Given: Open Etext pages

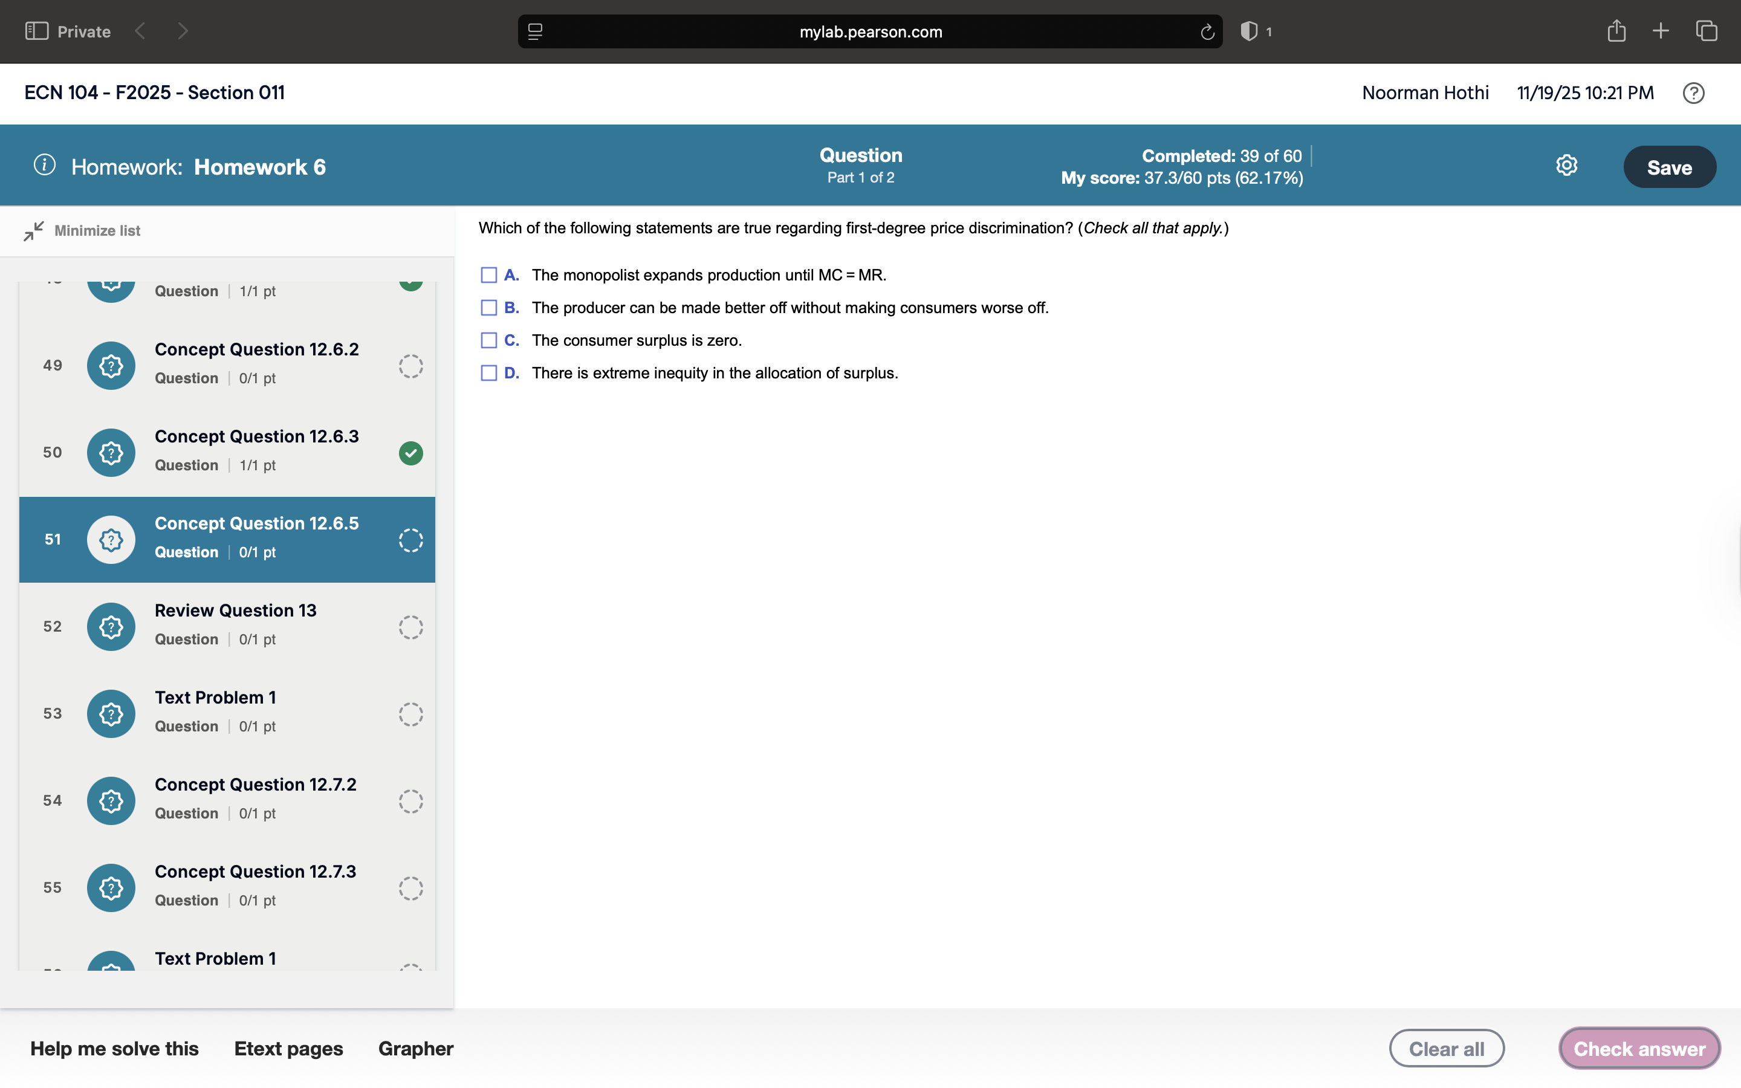Looking at the screenshot, I should tap(288, 1049).
